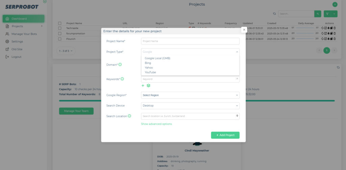The width and height of the screenshot is (346, 170).
Task: Select Bing from Project Type options
Action: pyautogui.click(x=148, y=63)
